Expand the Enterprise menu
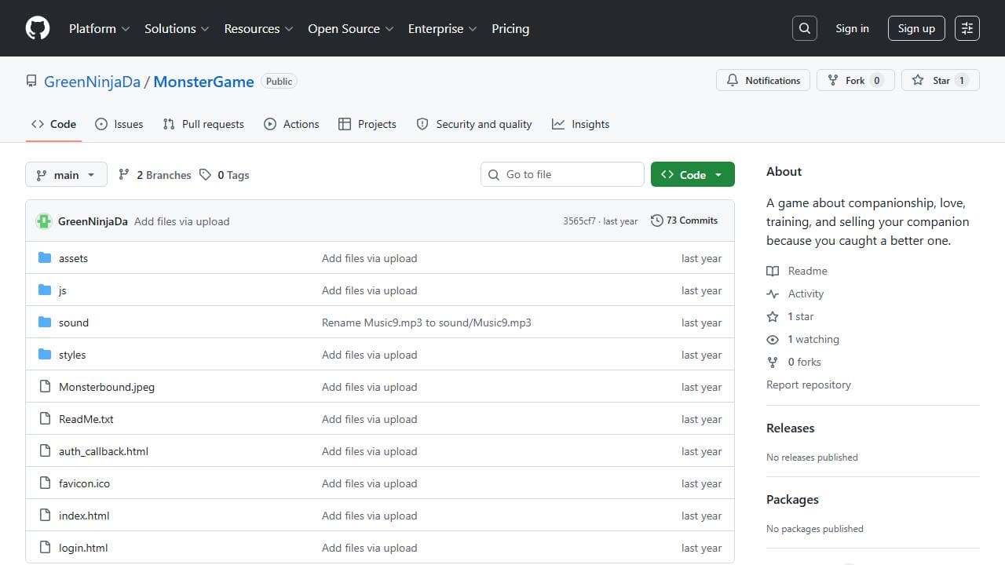 pos(442,28)
